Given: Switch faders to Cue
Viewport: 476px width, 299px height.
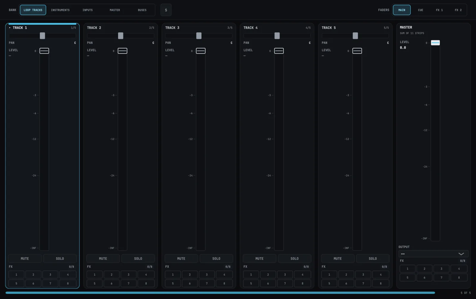Looking at the screenshot, I should point(420,10).
